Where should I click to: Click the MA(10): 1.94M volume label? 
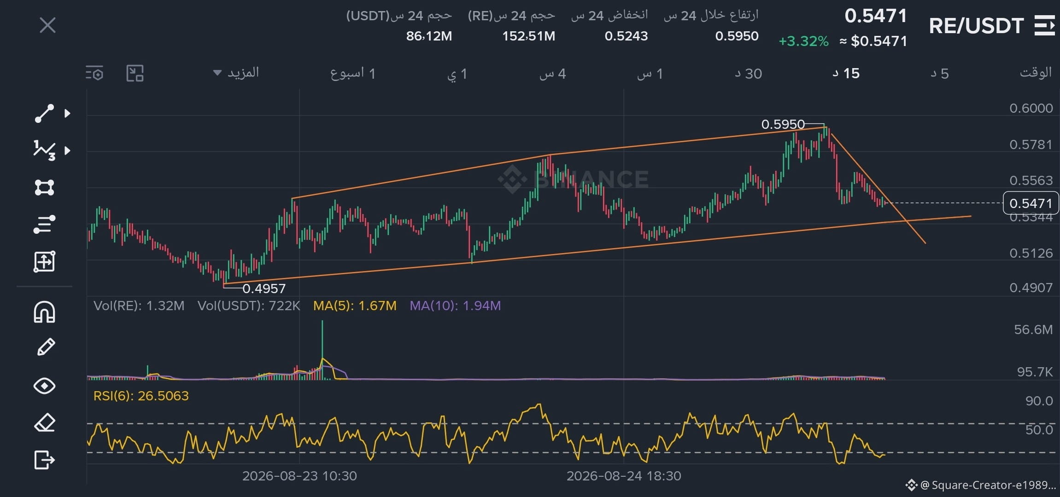coord(455,306)
